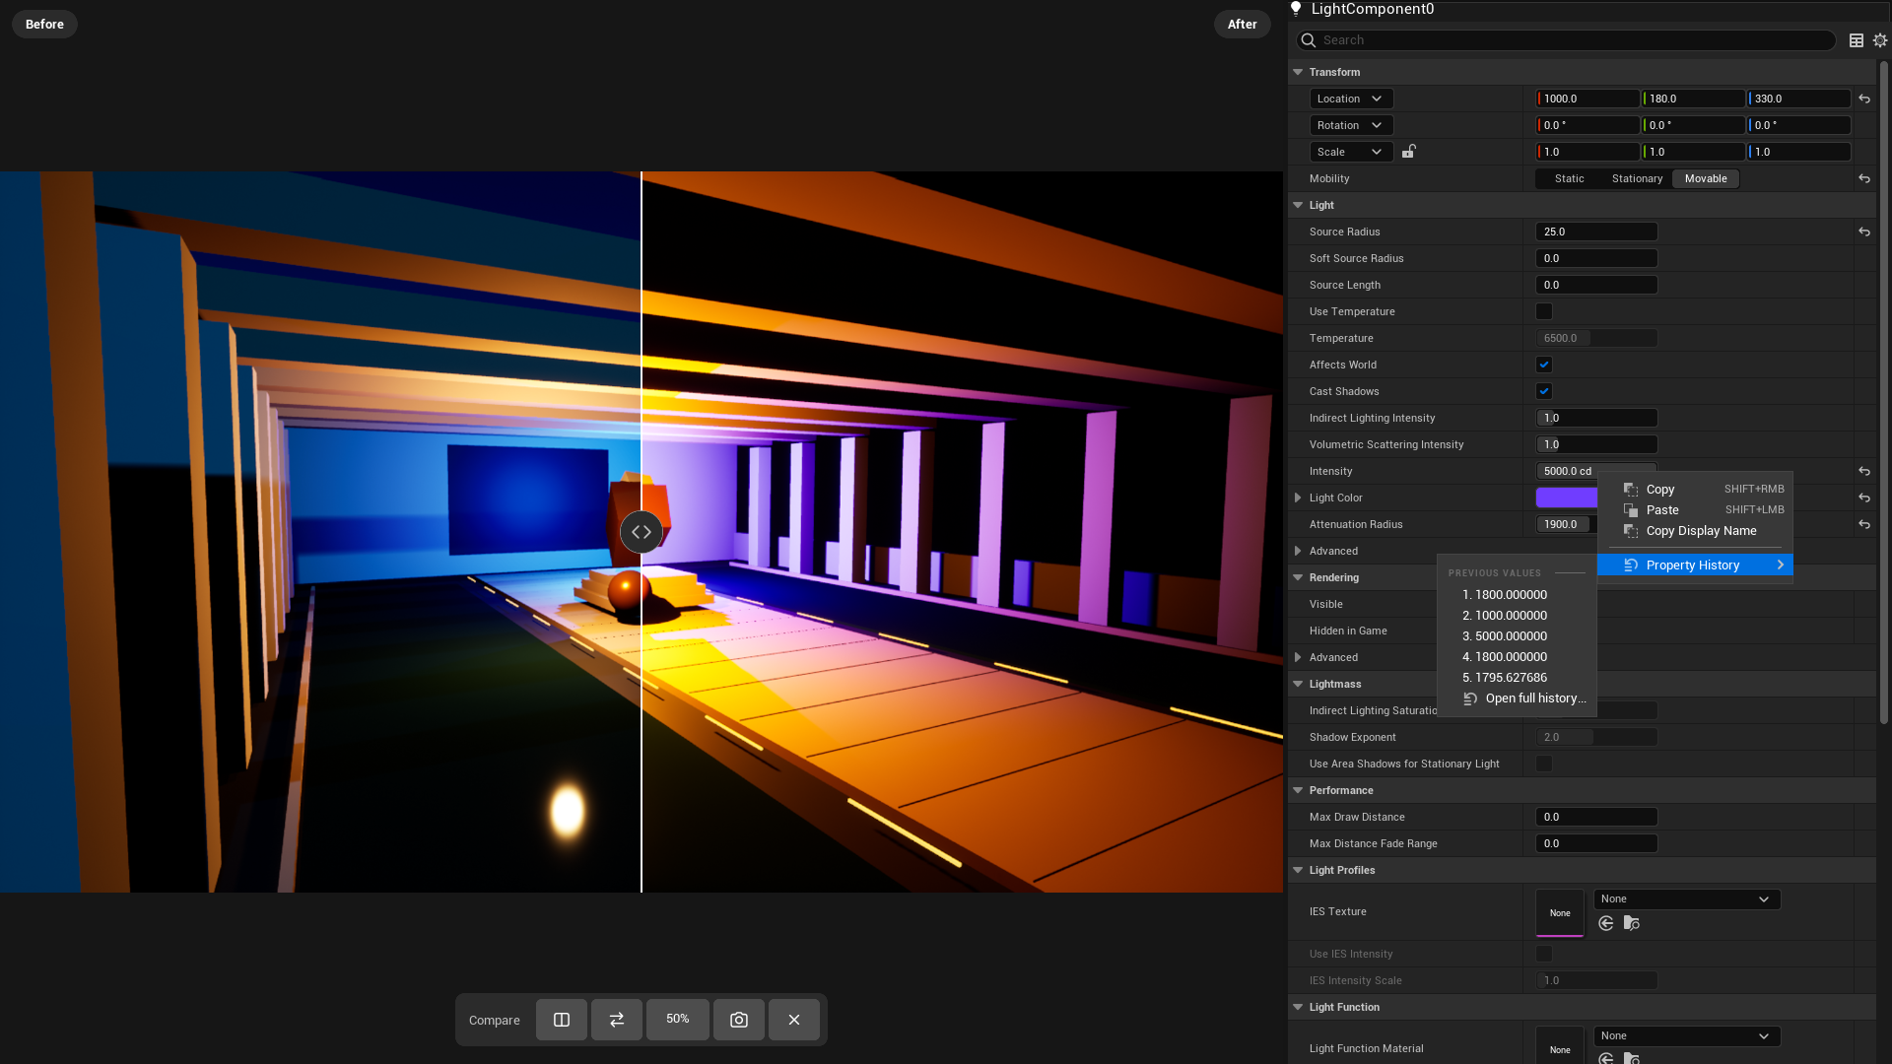Choose Paste from the context menu
Screen dimensions: 1892x1064
1695,509
